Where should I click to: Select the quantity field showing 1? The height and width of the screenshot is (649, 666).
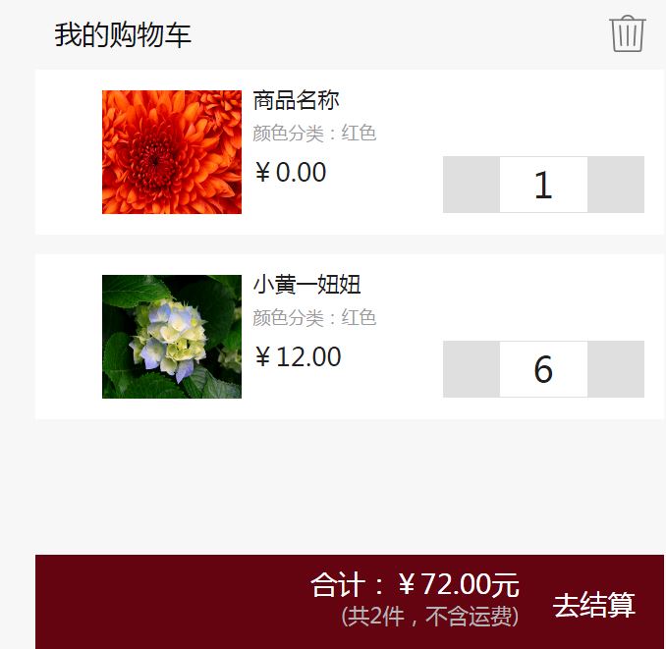coord(543,185)
